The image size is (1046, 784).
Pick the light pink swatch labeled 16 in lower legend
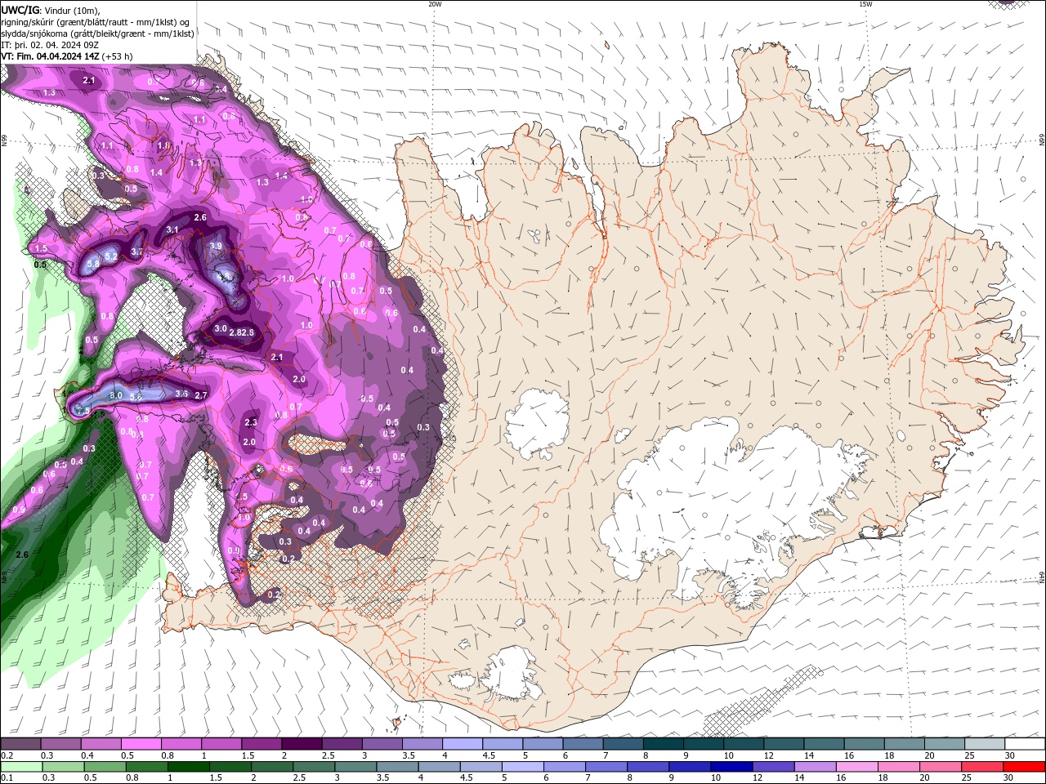[x=856, y=767]
